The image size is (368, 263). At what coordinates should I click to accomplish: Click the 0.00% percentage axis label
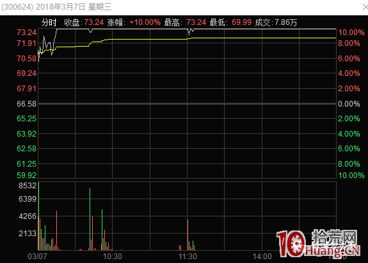(x=349, y=104)
